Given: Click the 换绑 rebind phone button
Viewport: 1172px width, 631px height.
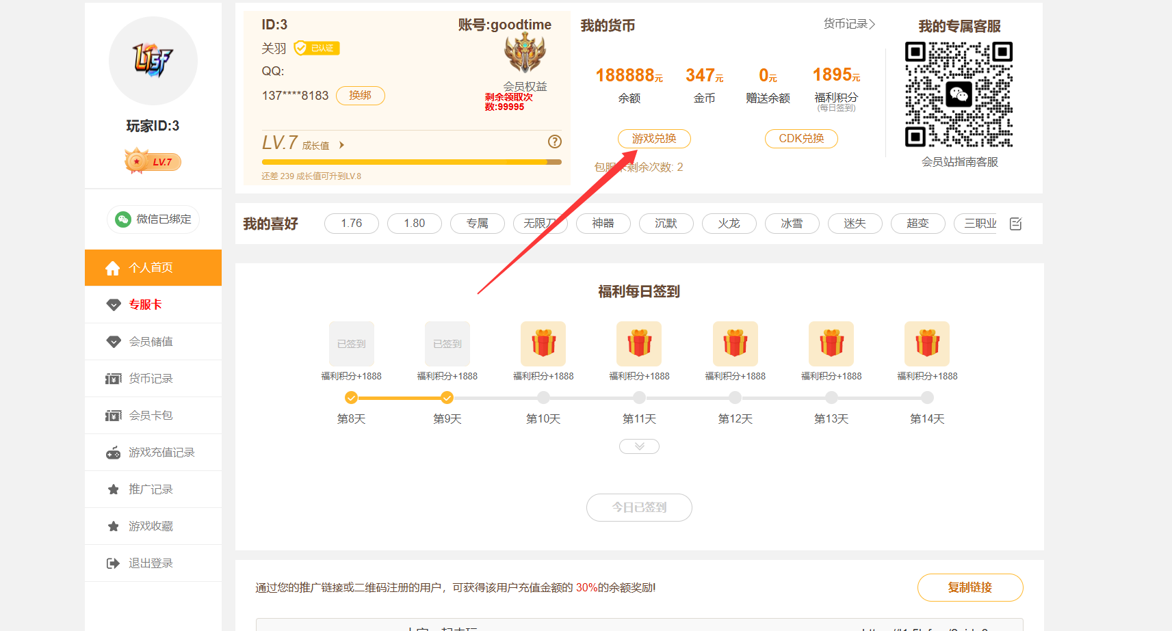Looking at the screenshot, I should coord(361,96).
